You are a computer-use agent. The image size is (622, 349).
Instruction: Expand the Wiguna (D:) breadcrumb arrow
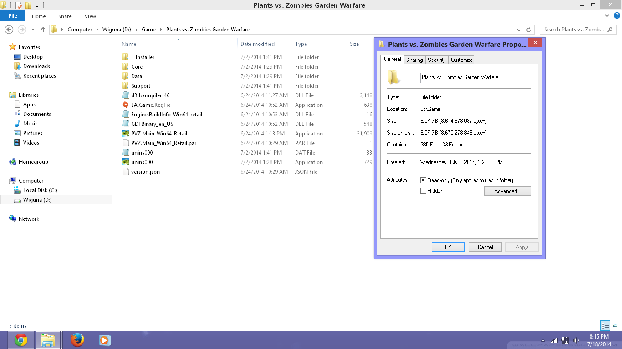coord(137,30)
